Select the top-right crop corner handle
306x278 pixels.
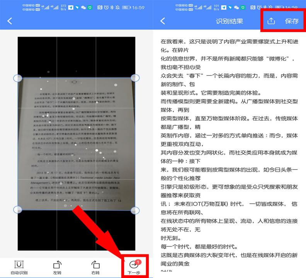coord(135,78)
